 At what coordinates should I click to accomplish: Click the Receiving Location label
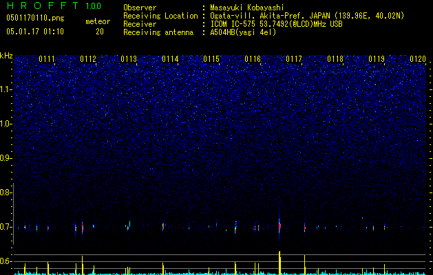[160, 16]
